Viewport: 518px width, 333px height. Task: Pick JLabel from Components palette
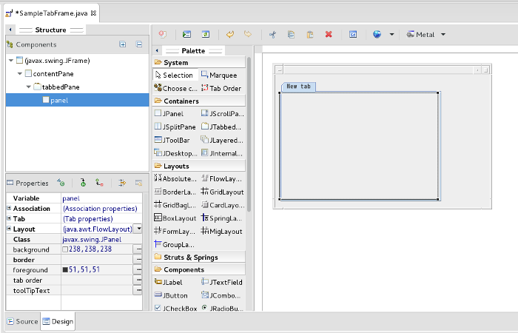coord(168,283)
